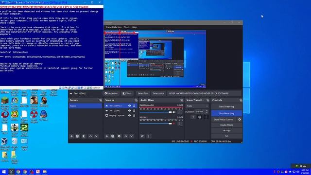Mute Desktop Audio speaker icon

tap(174, 112)
